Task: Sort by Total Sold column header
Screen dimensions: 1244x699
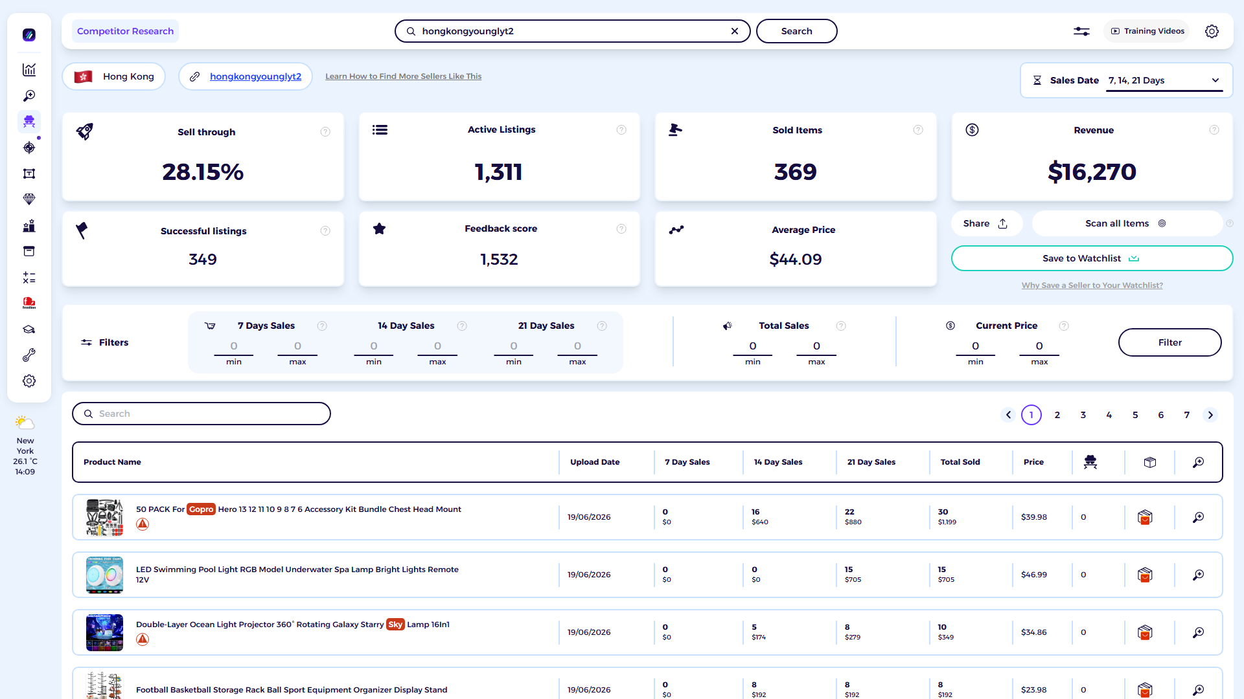Action: (960, 462)
